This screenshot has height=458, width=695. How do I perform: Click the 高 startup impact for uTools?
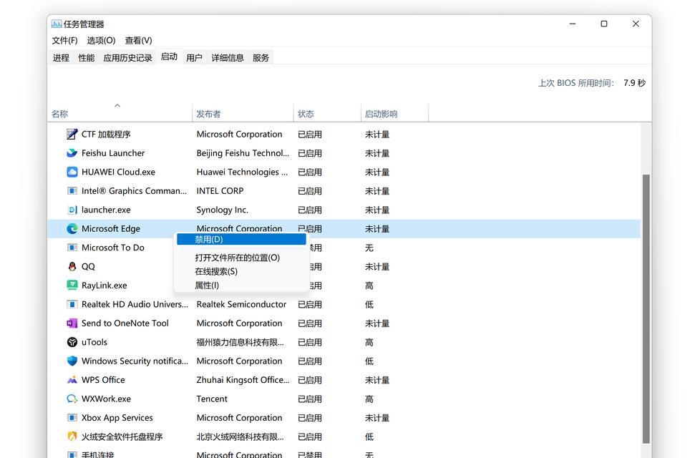coord(369,342)
